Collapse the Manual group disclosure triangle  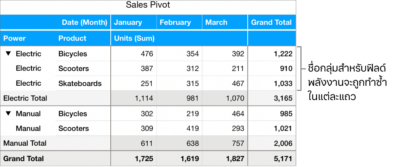pos(9,114)
